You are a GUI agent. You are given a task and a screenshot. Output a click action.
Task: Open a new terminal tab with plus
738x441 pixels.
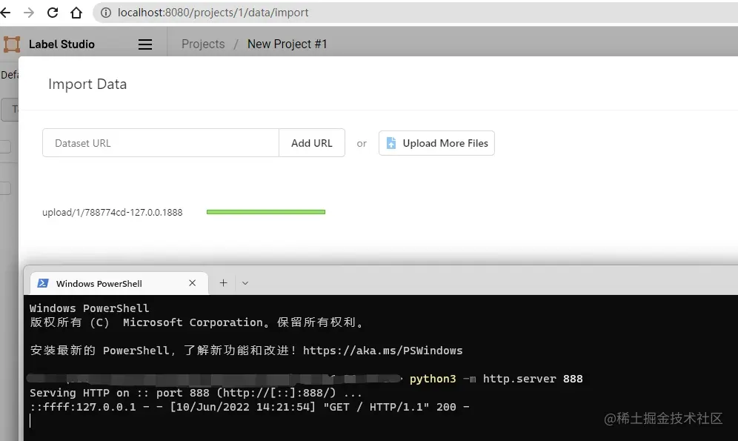224,283
